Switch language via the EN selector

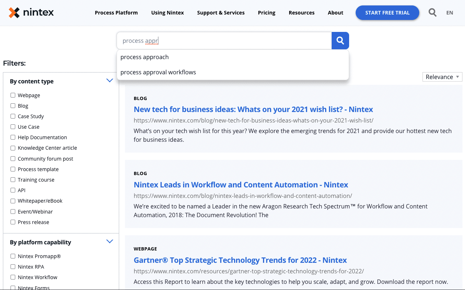450,13
